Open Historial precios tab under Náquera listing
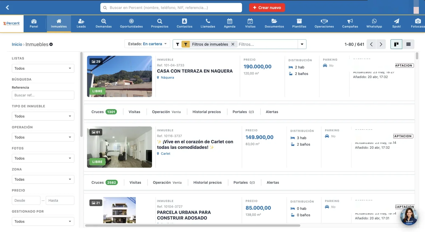This screenshot has width=425, height=232. [x=207, y=112]
